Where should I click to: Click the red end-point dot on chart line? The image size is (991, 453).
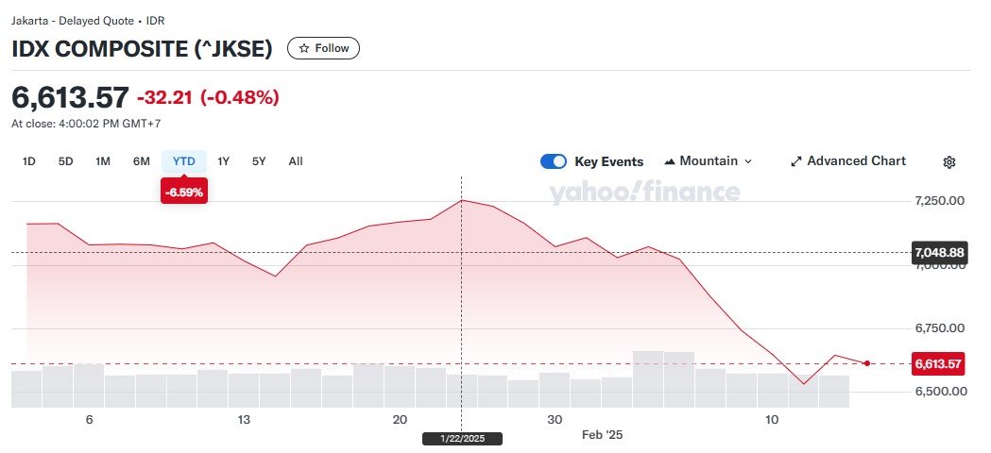click(867, 363)
